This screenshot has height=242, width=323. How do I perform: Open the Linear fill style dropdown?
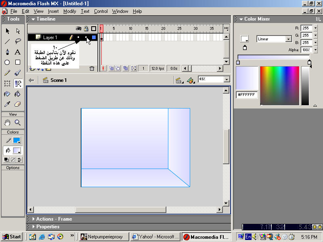289,39
